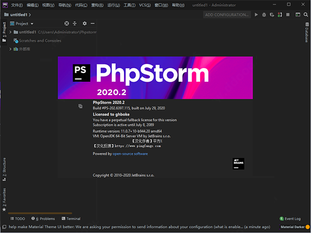Click the orange theme color indicator
This screenshot has height=233, width=311.
coord(307,227)
